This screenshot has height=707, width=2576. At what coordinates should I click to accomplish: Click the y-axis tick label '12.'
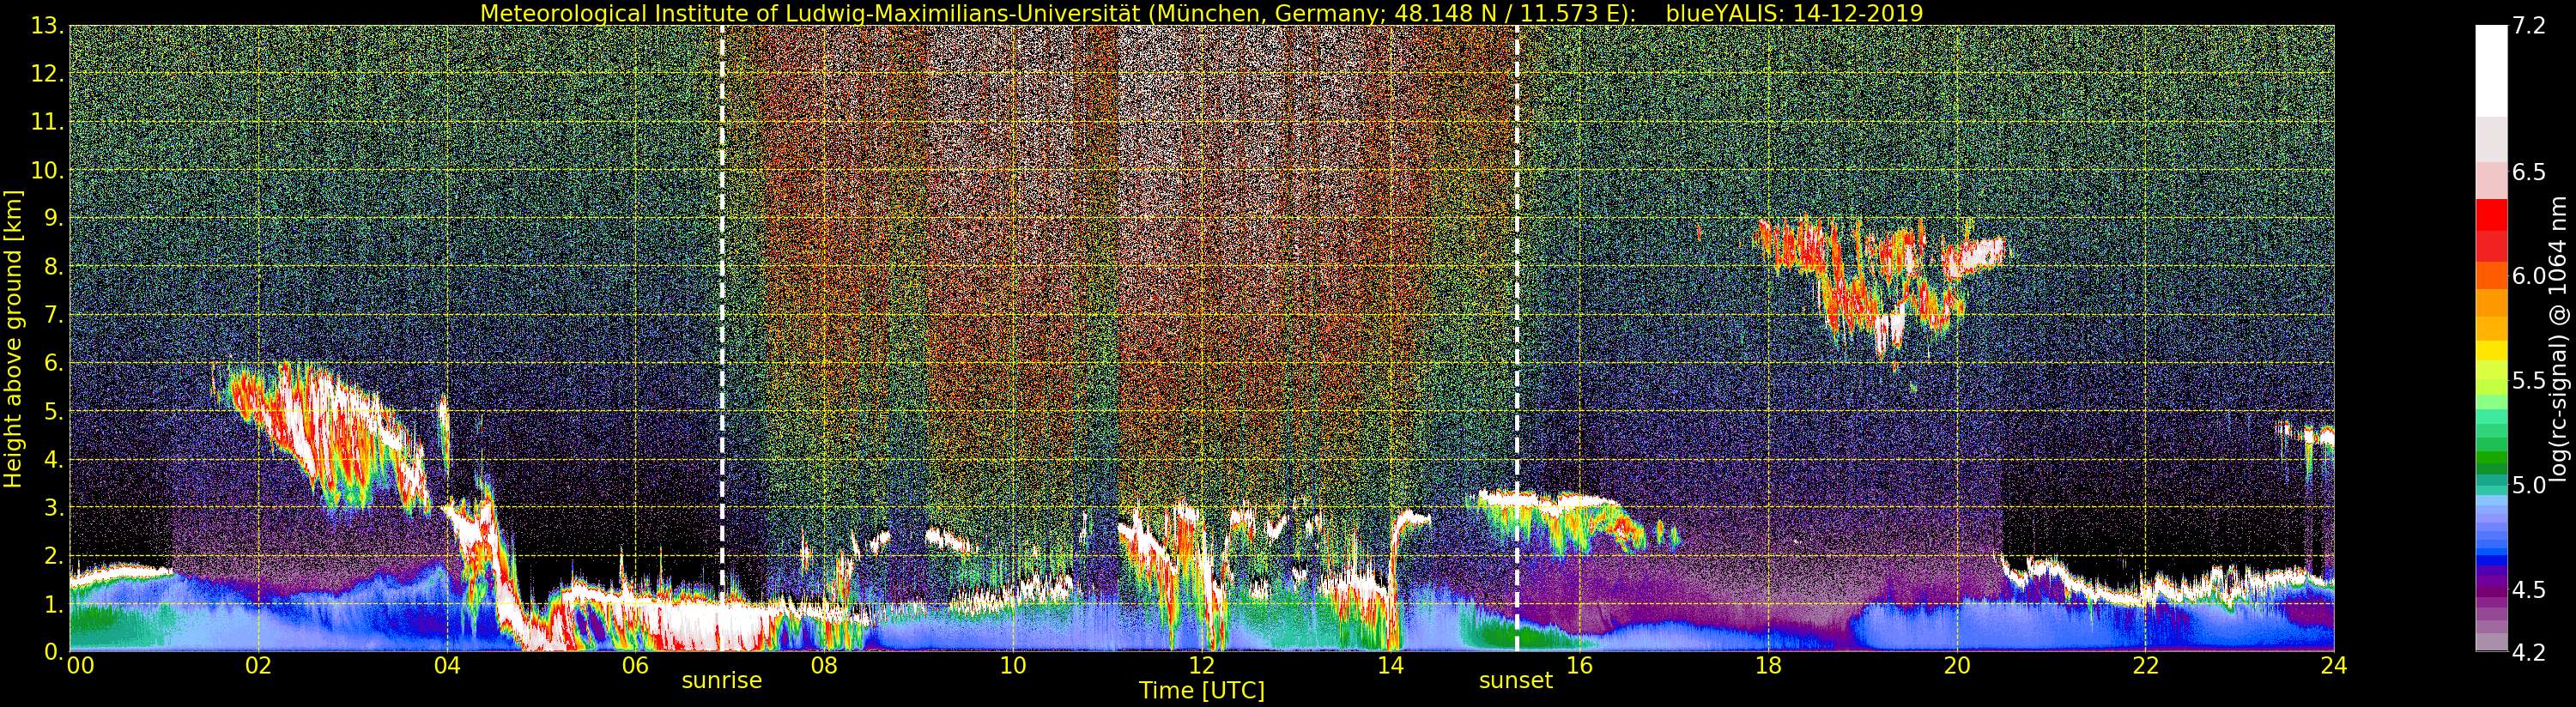click(47, 74)
